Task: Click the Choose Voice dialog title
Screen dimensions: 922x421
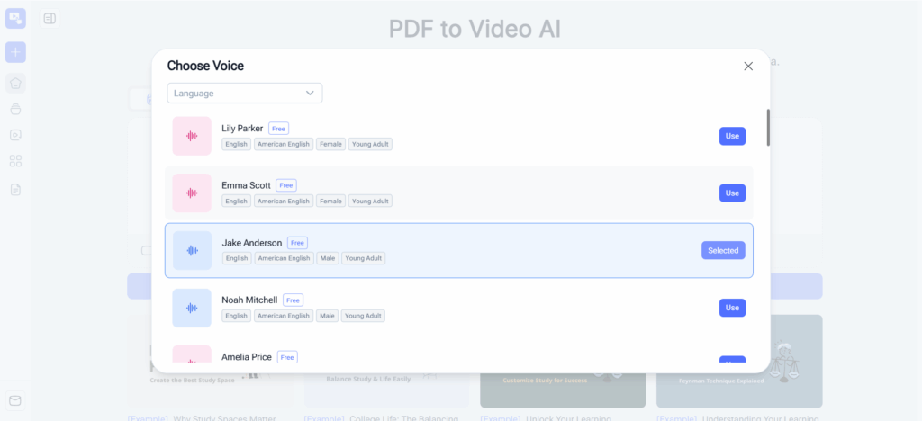Action: coord(205,66)
